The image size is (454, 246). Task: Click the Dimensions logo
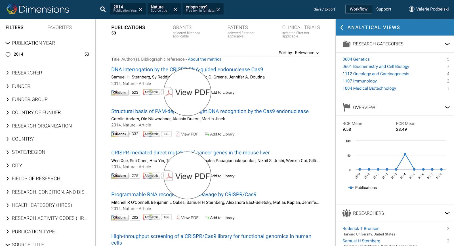pyautogui.click(x=38, y=9)
